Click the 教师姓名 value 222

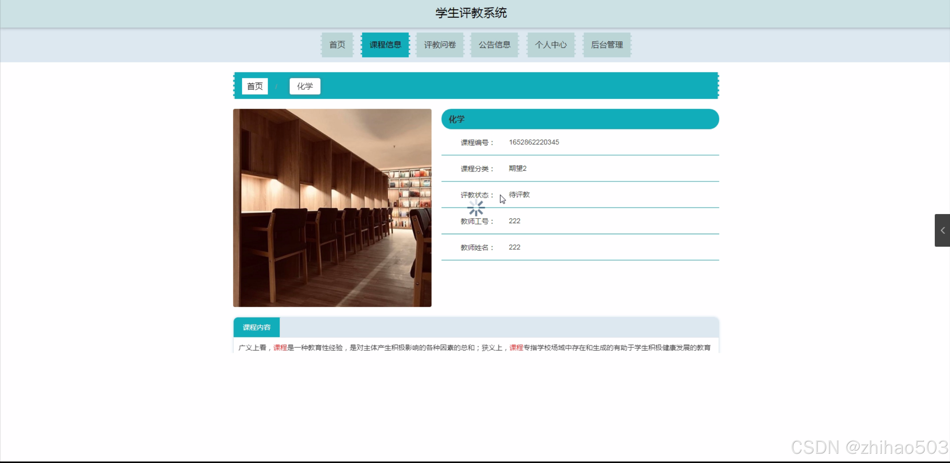point(514,247)
